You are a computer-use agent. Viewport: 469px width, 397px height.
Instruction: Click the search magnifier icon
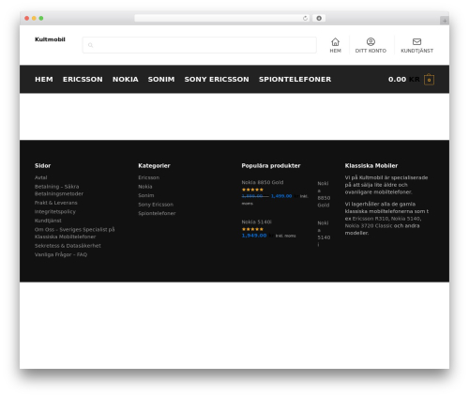coord(90,45)
